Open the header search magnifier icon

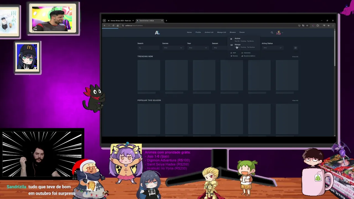pyautogui.click(x=272, y=33)
